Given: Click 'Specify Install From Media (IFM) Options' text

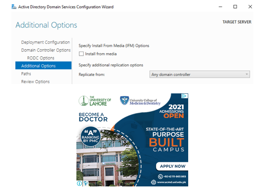Looking at the screenshot, I should 114,46.
